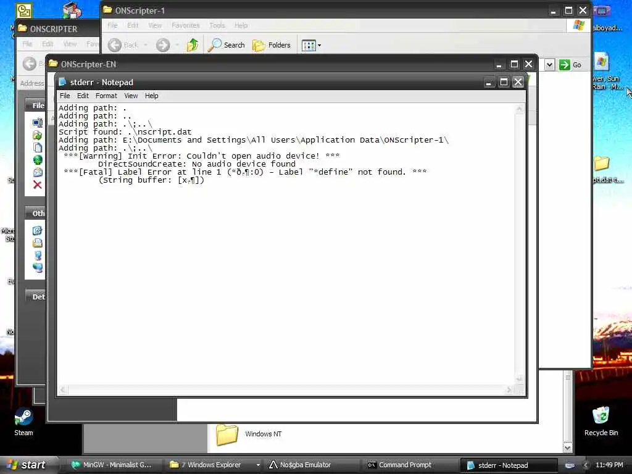Screen dimensions: 632x474
Task: Click the rename file task icon
Action: [x=38, y=123]
